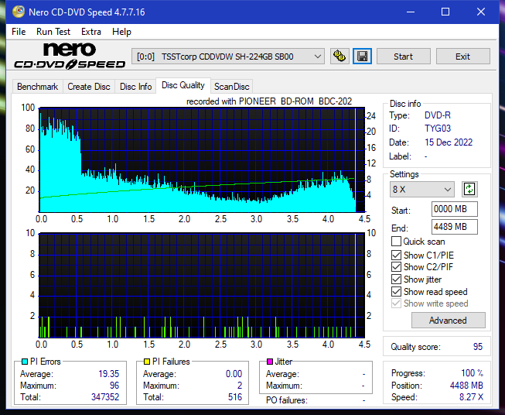Click the refresh speed settings icon

pyautogui.click(x=469, y=189)
